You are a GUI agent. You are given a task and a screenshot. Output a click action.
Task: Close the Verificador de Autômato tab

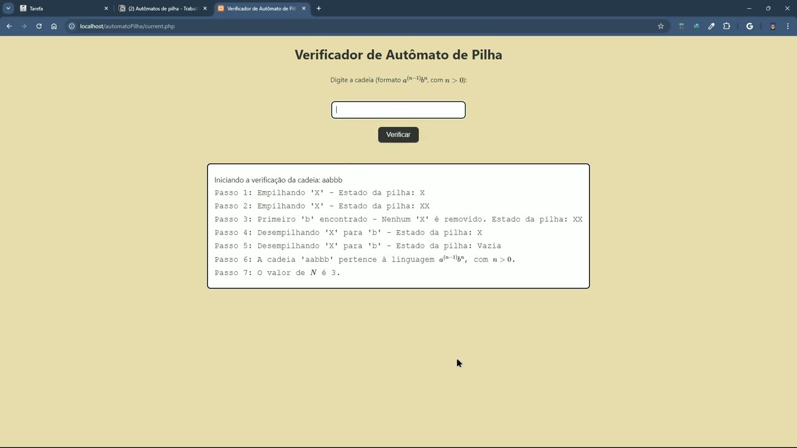(304, 9)
